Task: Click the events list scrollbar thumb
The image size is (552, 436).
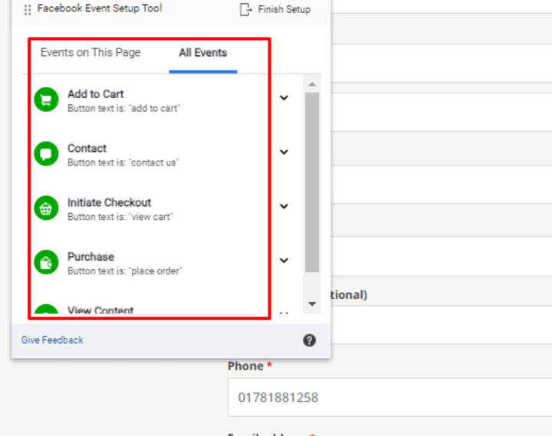Action: coord(312,182)
